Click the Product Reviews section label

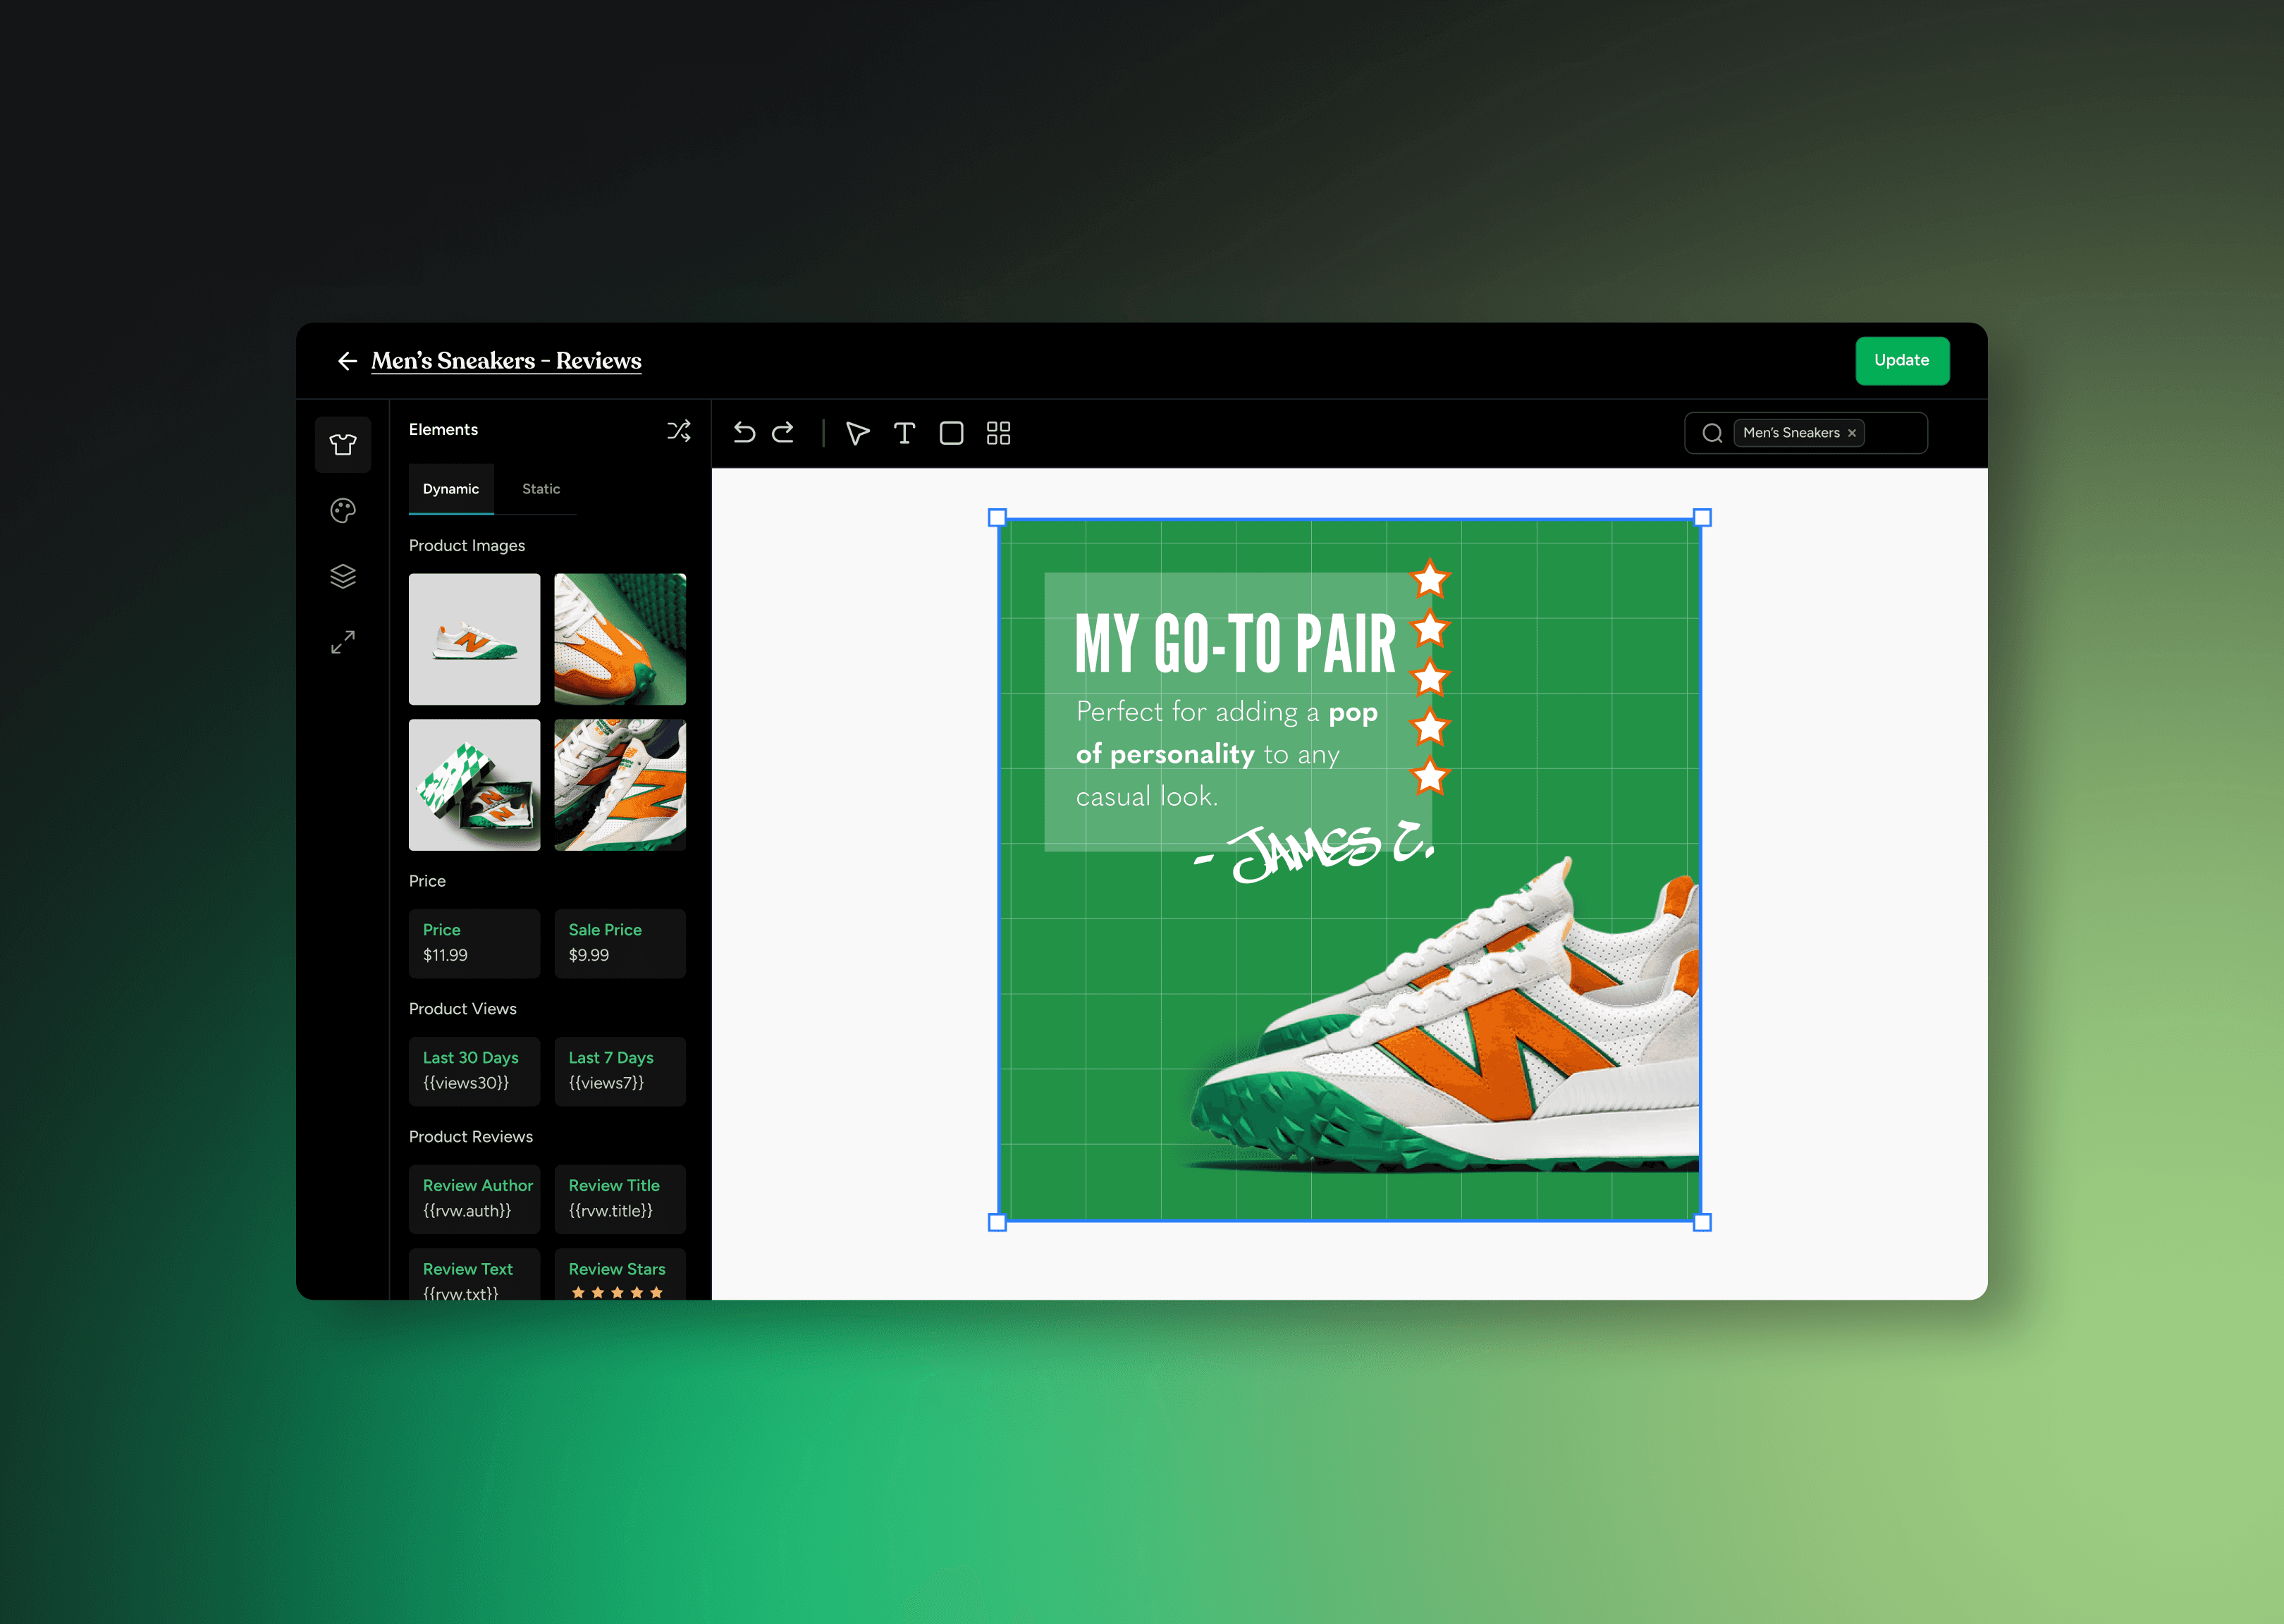pos(471,1137)
